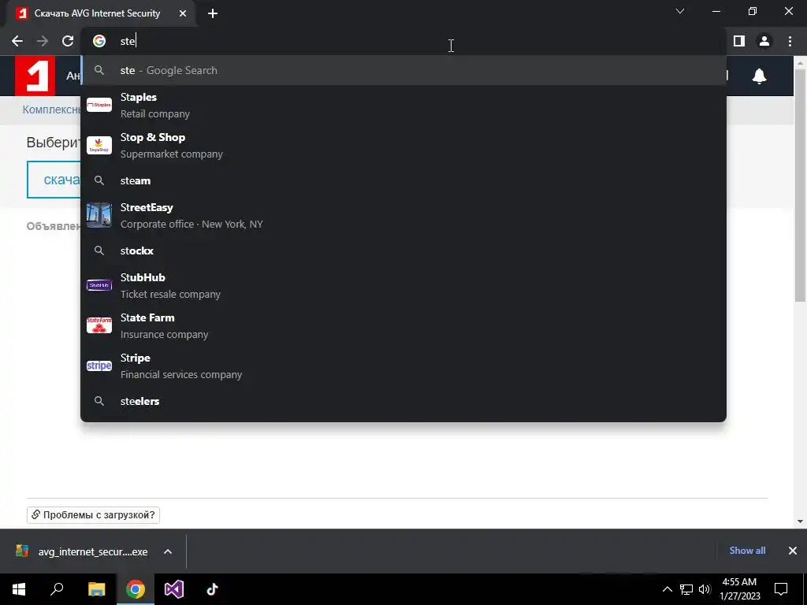Expand the download item options arrow
807x605 pixels.
168,551
